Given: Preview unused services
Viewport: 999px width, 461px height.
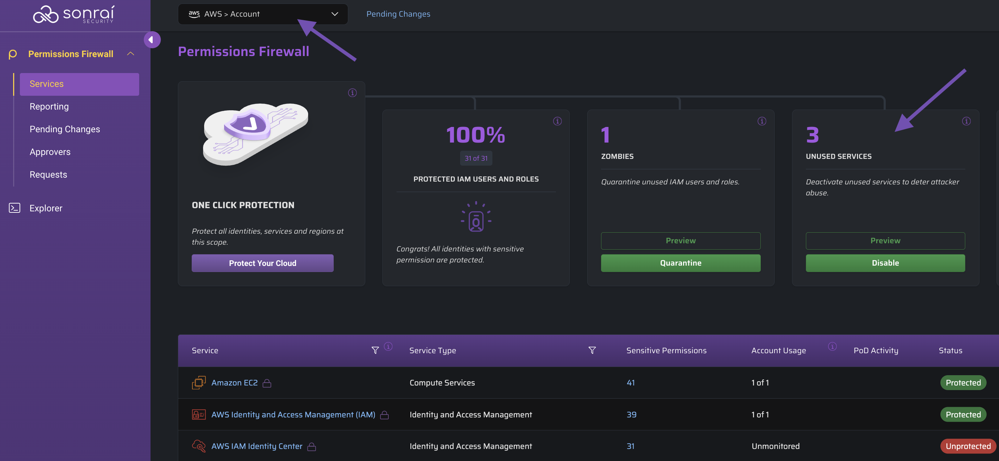Looking at the screenshot, I should (885, 240).
